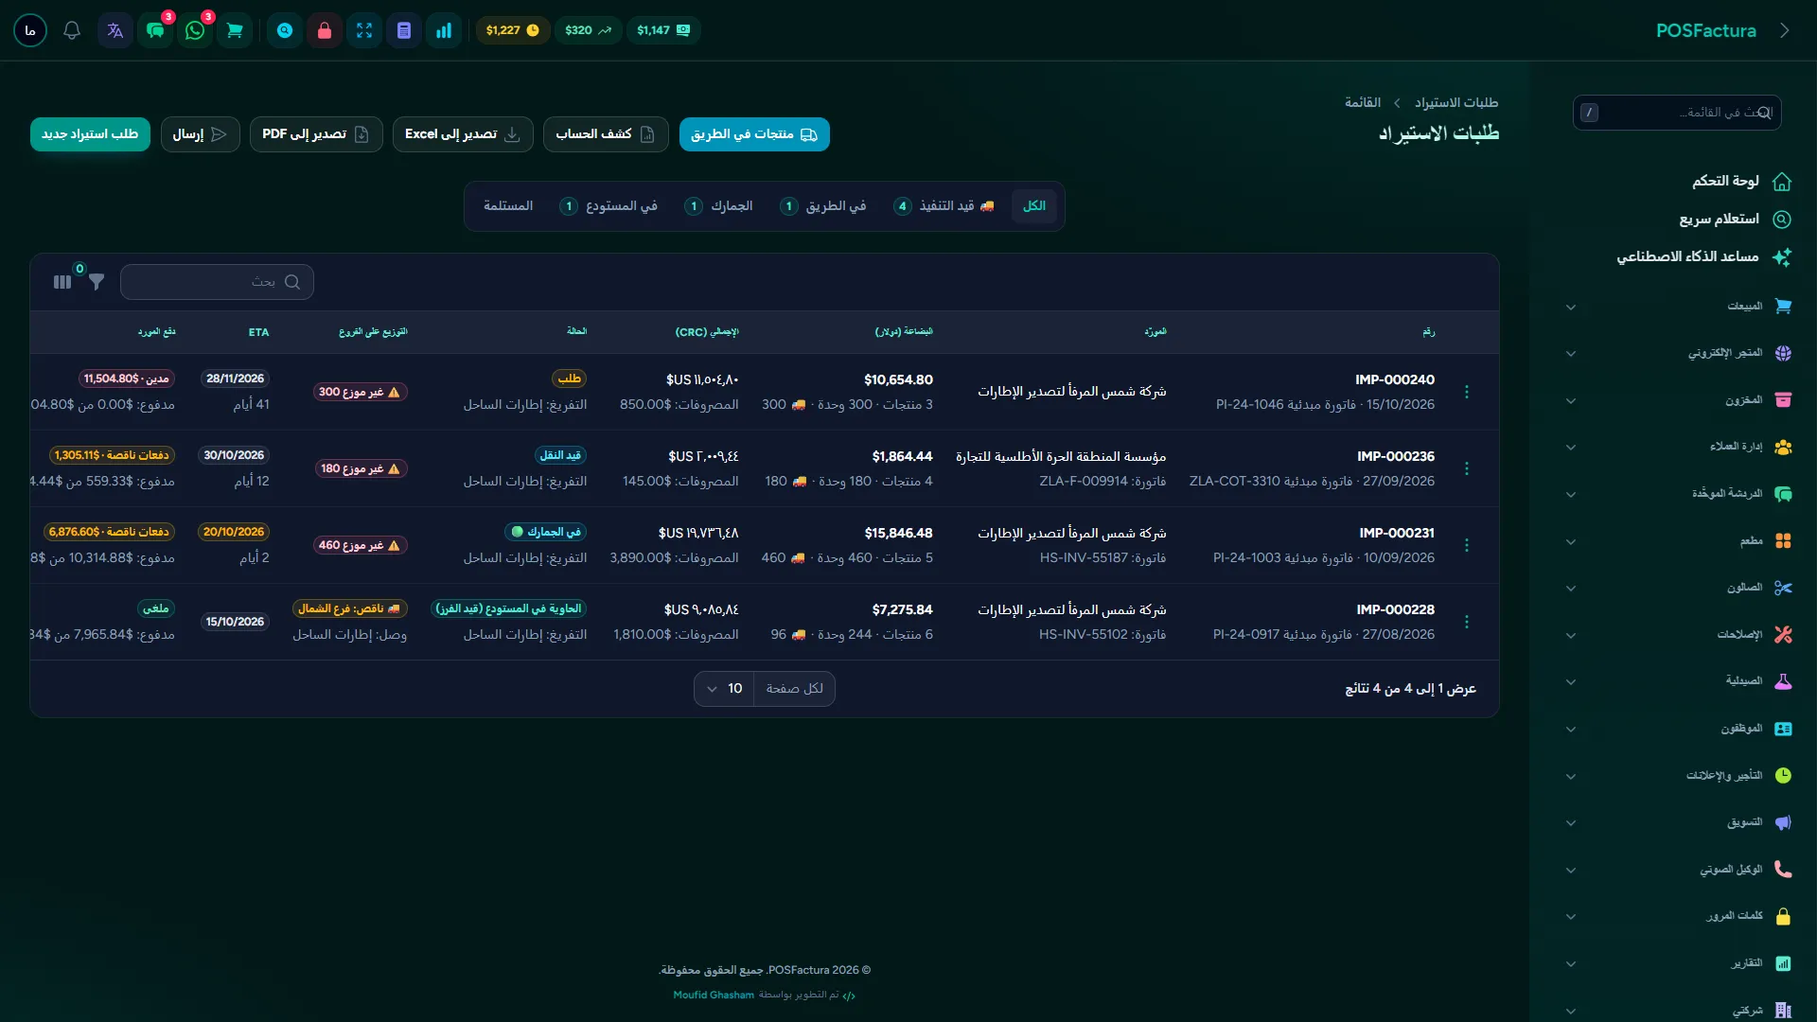Click طلب استيراد جديد button
Viewport: 1817px width, 1022px height.
(90, 134)
